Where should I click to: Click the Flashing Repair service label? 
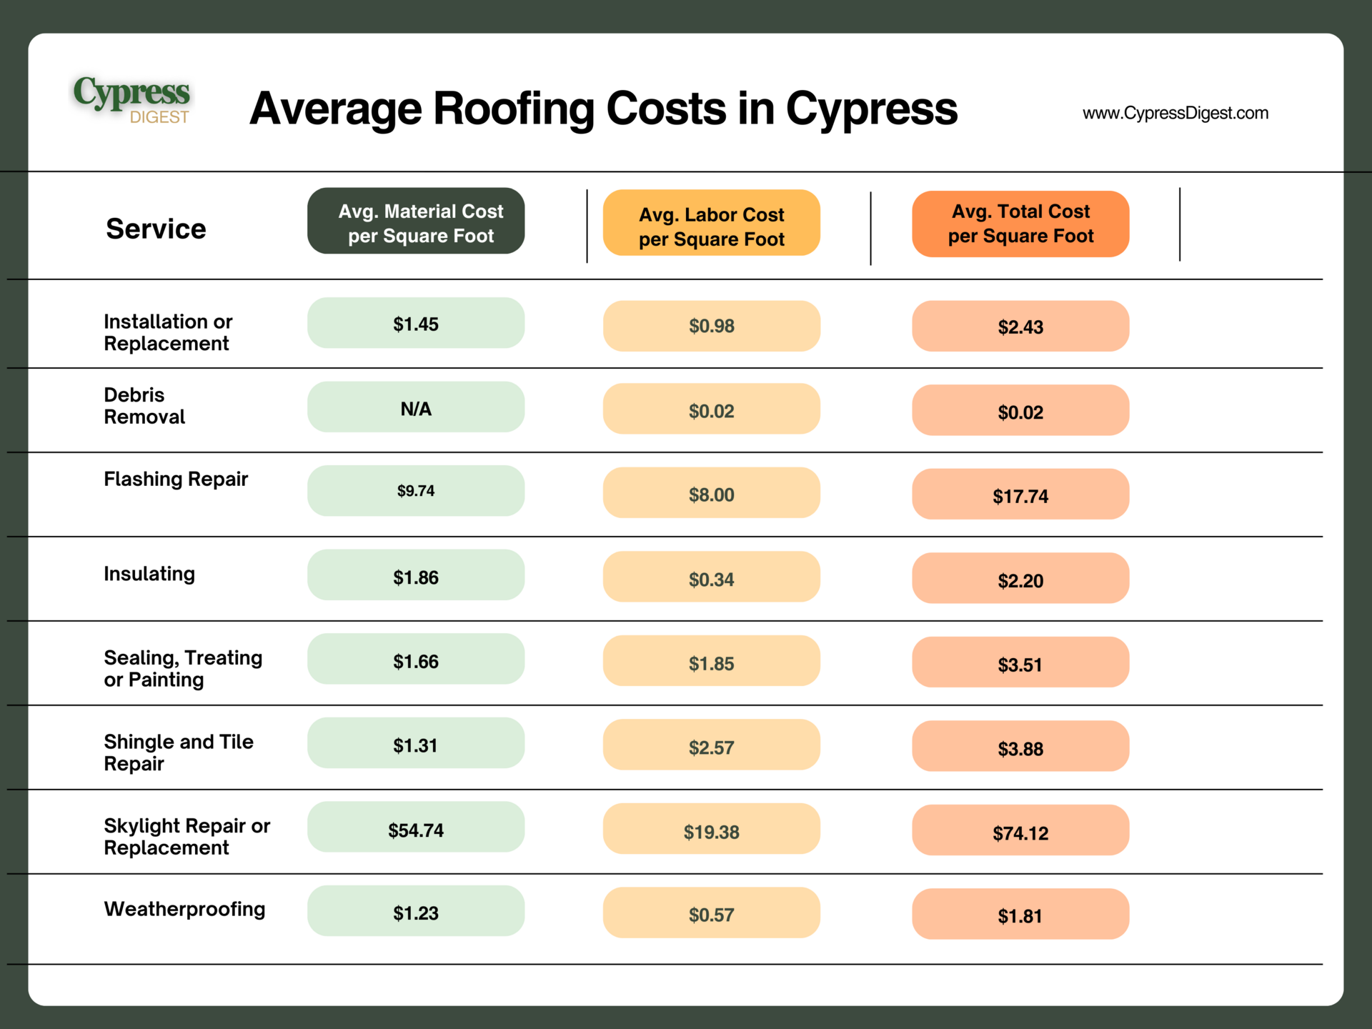[x=176, y=479]
